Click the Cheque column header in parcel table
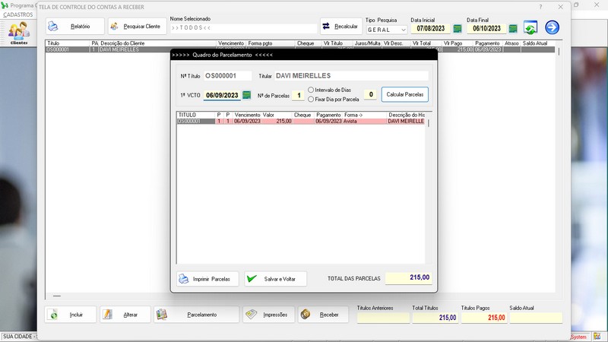 (302, 116)
